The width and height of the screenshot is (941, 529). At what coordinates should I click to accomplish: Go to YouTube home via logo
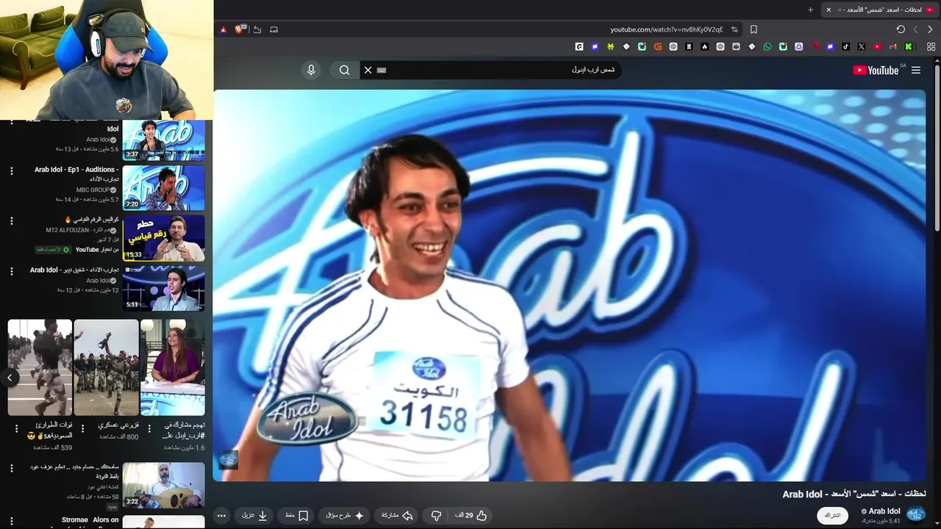(876, 70)
